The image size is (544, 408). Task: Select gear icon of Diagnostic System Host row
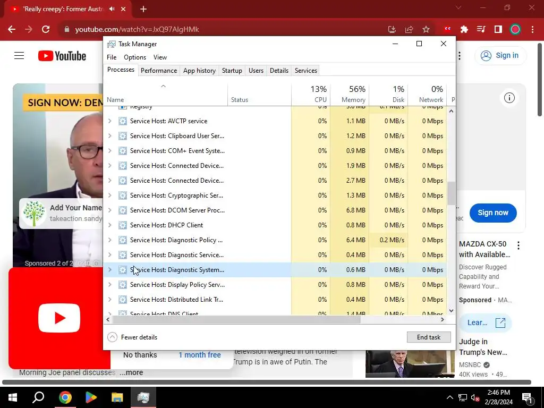pos(123,270)
